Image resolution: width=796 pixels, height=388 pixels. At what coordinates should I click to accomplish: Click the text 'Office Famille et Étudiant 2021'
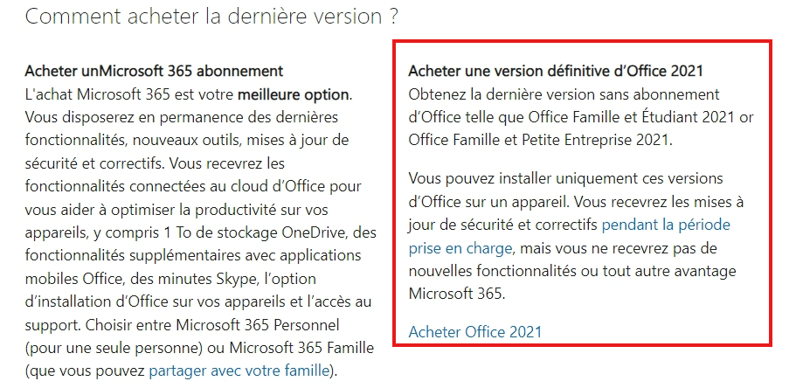pyautogui.click(x=631, y=117)
